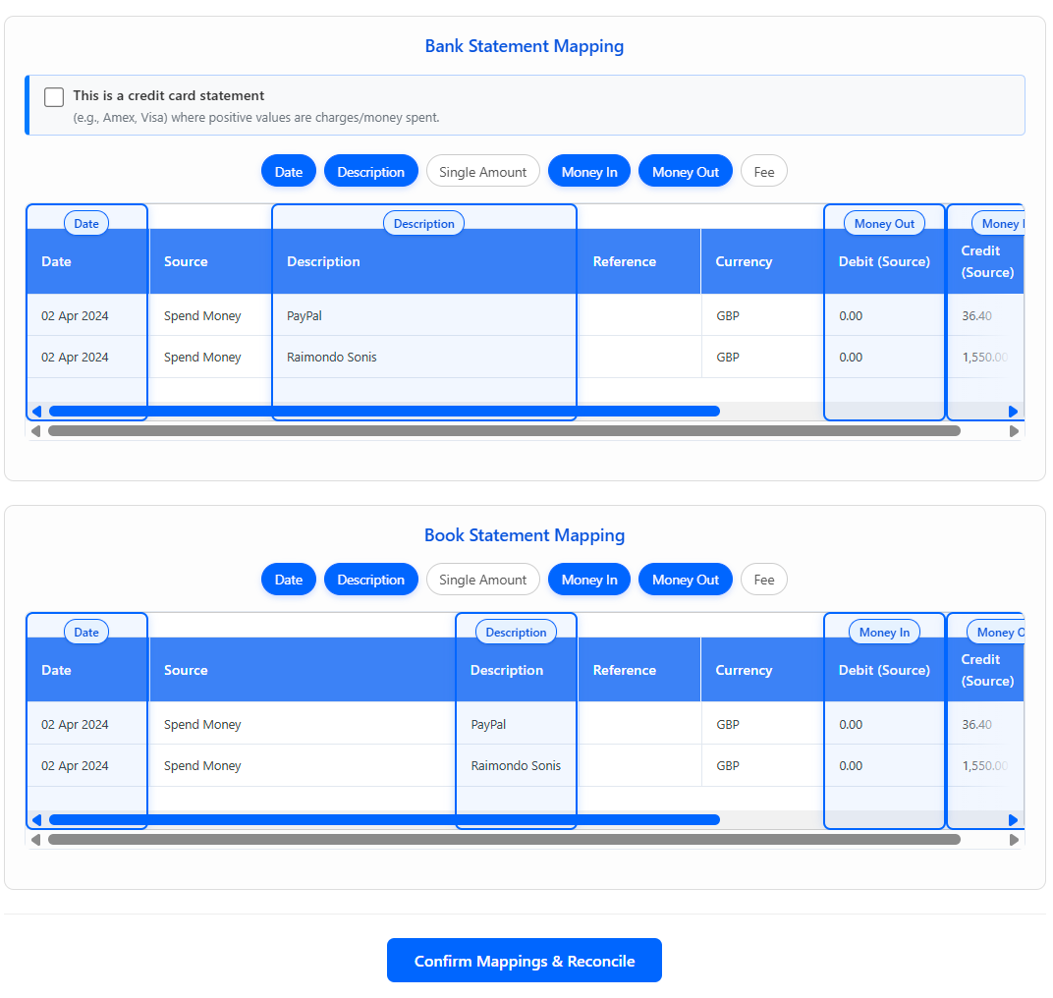
Task: Click Date pill in Bank Statement Mapping
Action: click(288, 172)
